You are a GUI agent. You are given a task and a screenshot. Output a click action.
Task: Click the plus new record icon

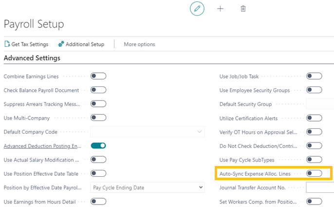220,9
